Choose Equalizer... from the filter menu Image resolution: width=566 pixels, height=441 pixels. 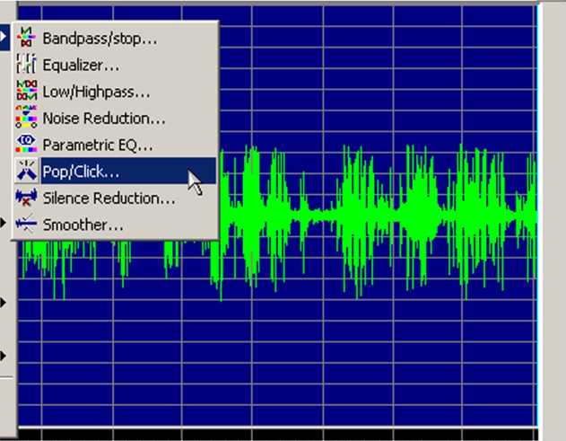(116, 65)
